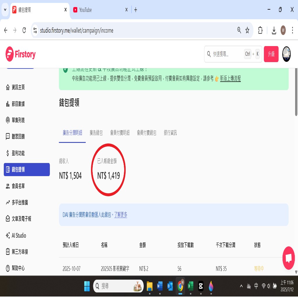Click 狀態 column header
The image size is (298, 298).
[257, 245]
